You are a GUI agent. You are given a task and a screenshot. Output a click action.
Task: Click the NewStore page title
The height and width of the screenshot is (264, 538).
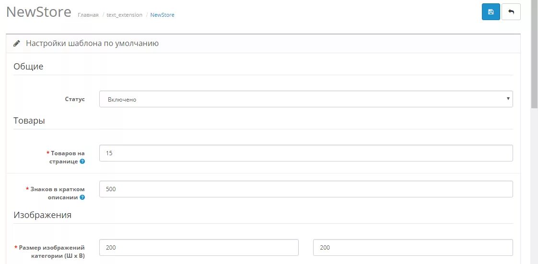39,12
